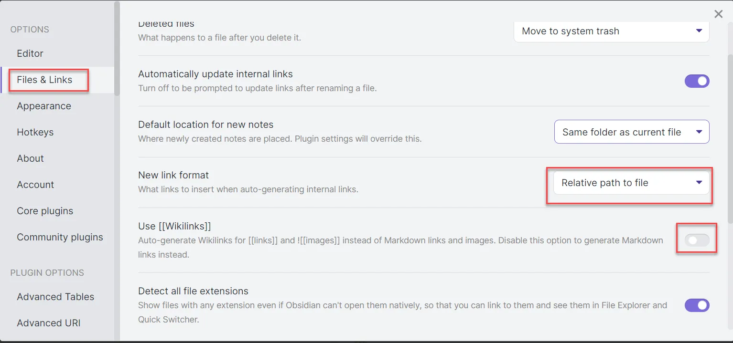Select the Files & Links tab
The image size is (733, 343).
point(44,80)
